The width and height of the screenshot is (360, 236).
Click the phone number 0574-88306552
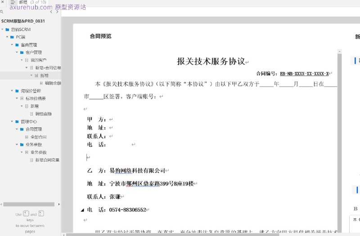tap(128, 210)
